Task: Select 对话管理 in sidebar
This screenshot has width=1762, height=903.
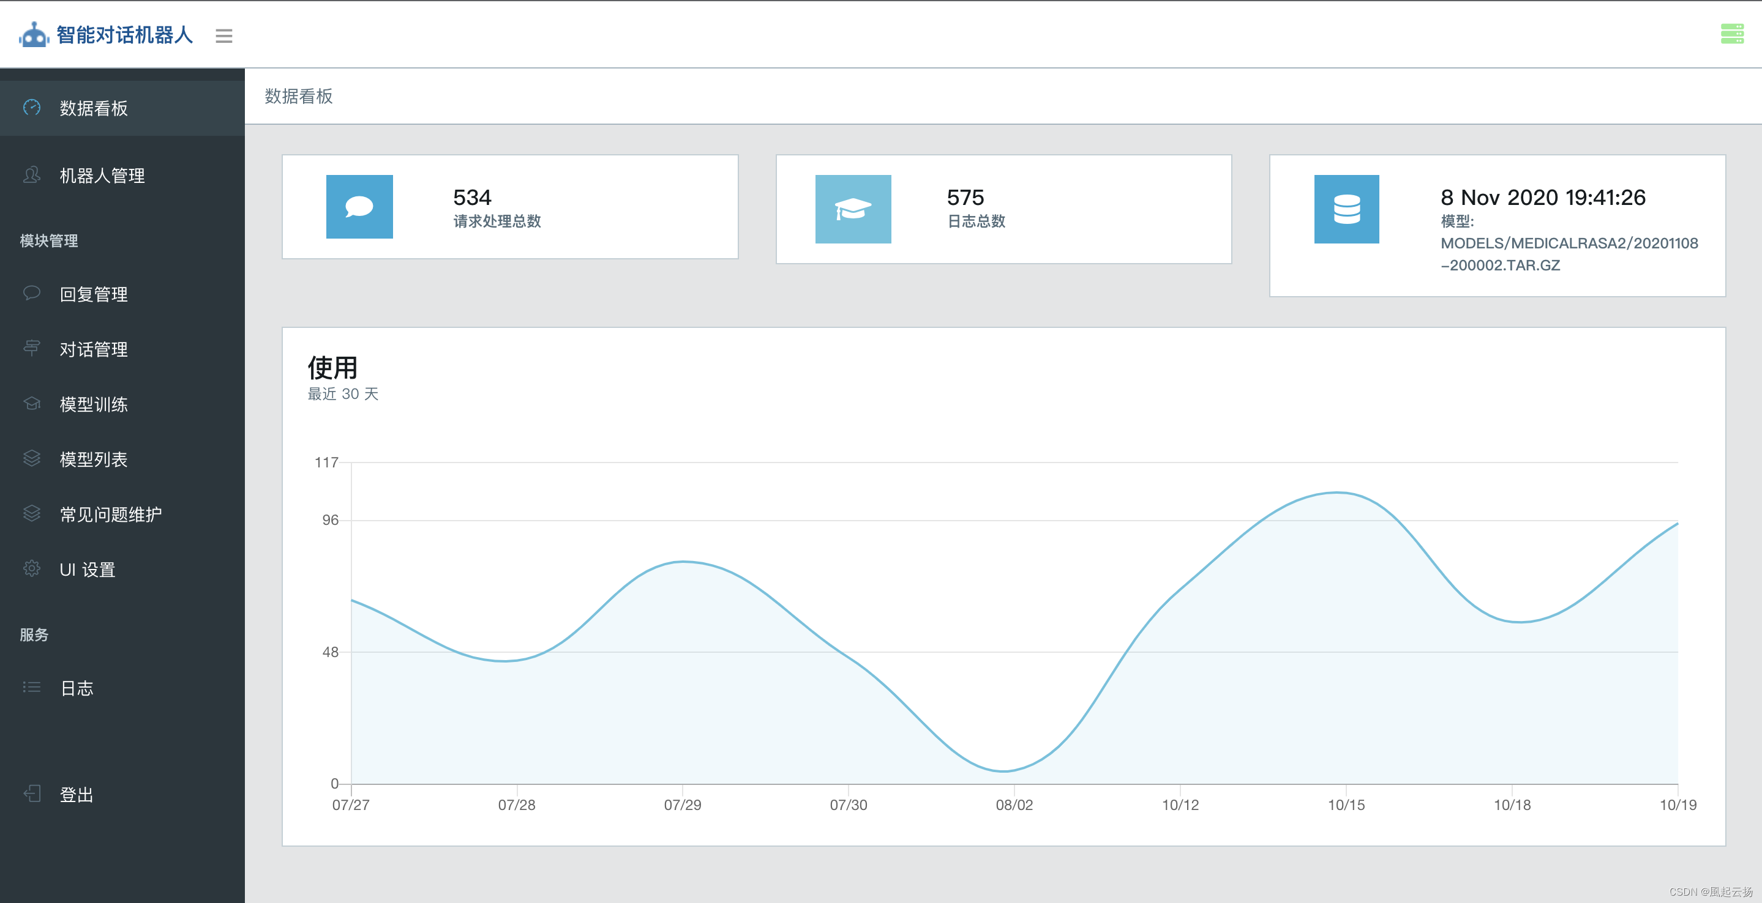Action: click(x=94, y=349)
